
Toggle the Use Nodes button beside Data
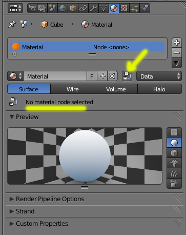pos(127,76)
